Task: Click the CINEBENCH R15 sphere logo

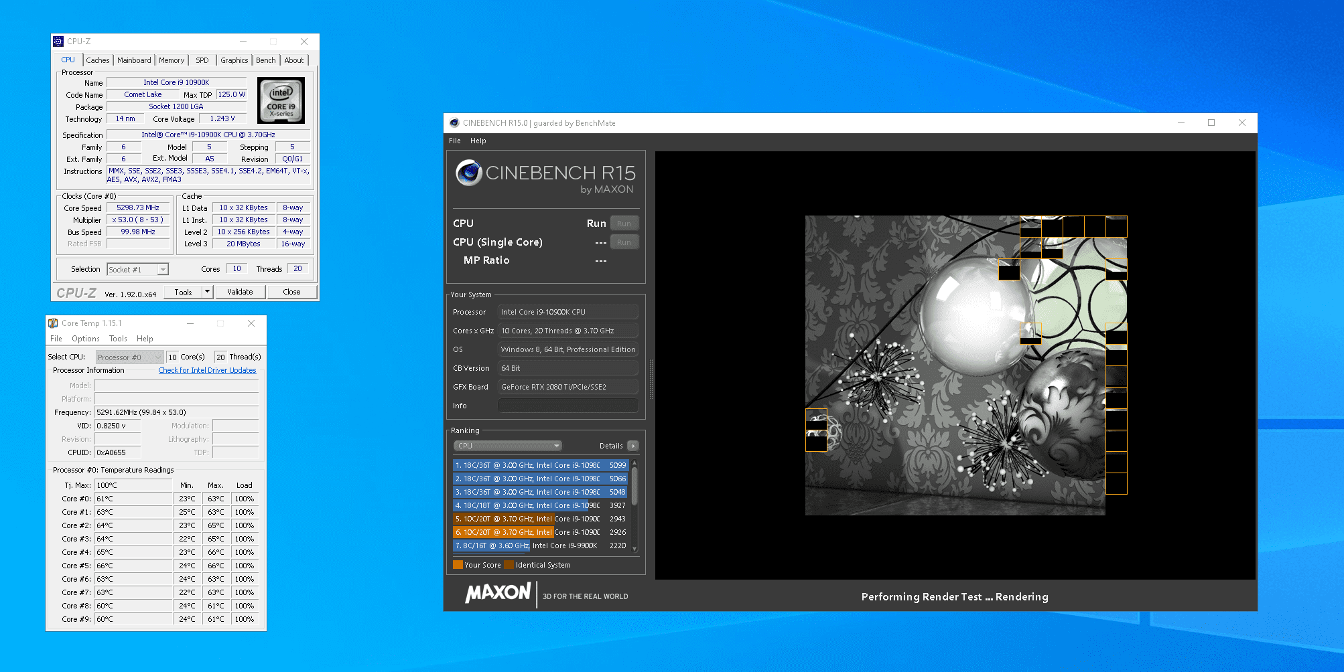Action: [x=469, y=173]
